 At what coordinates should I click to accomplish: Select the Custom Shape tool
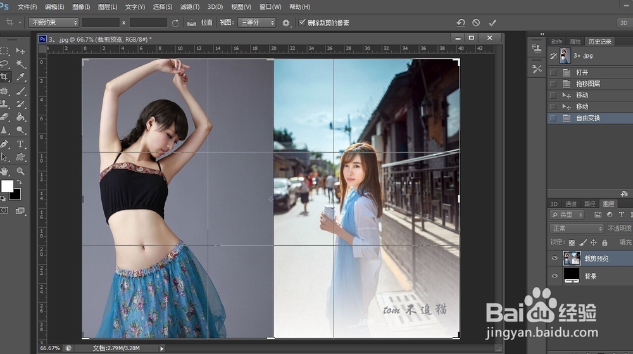(x=20, y=157)
